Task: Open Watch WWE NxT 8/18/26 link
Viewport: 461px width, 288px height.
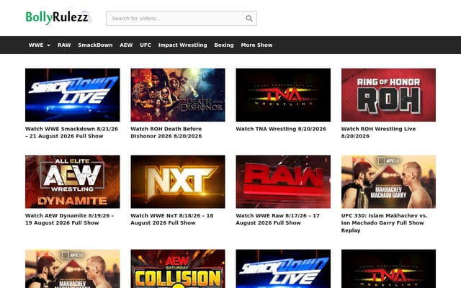Action: tap(172, 219)
